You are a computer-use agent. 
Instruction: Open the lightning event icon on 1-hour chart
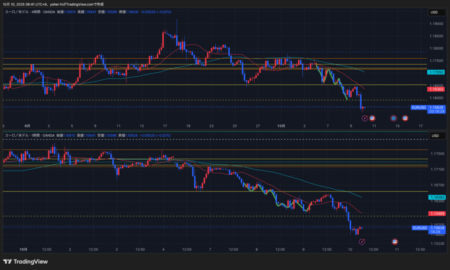pos(362,242)
